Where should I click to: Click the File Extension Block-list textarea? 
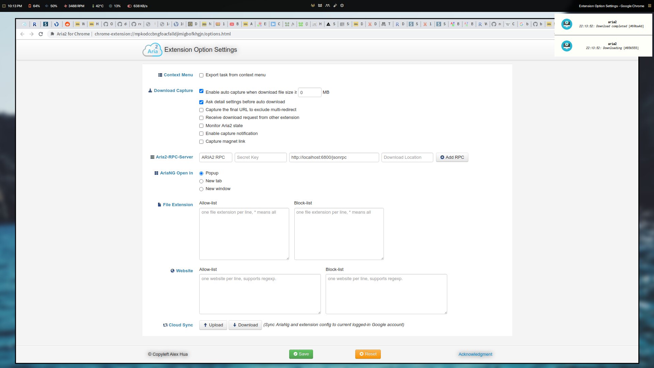(x=339, y=234)
